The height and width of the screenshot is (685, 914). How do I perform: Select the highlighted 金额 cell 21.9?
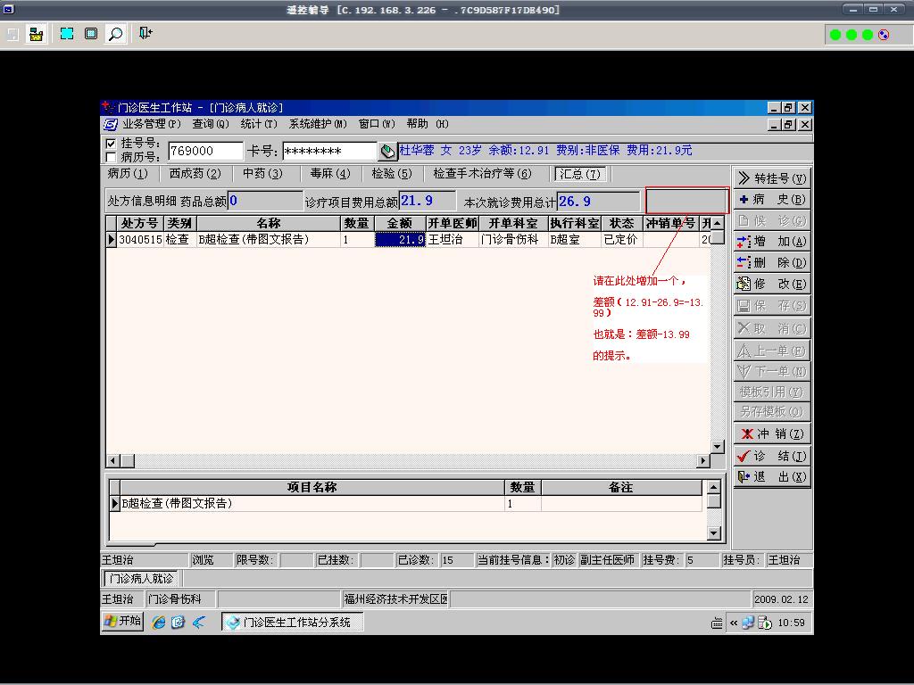coord(400,239)
